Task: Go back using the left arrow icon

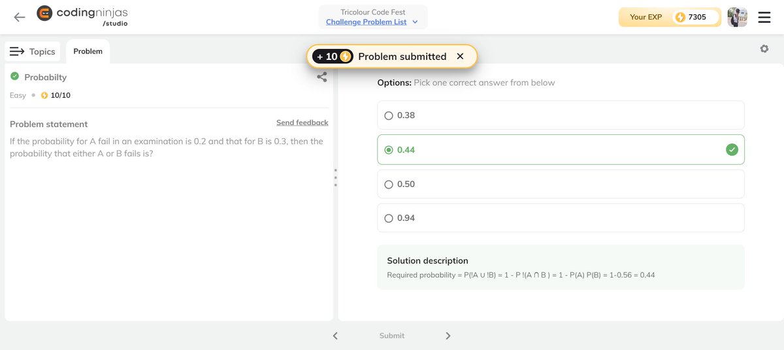Action: (20, 17)
